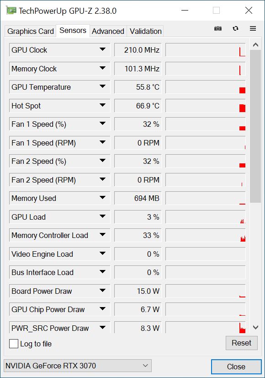Expand the Hot Spot sensor dropdown
This screenshot has width=265, height=378.
pos(102,105)
